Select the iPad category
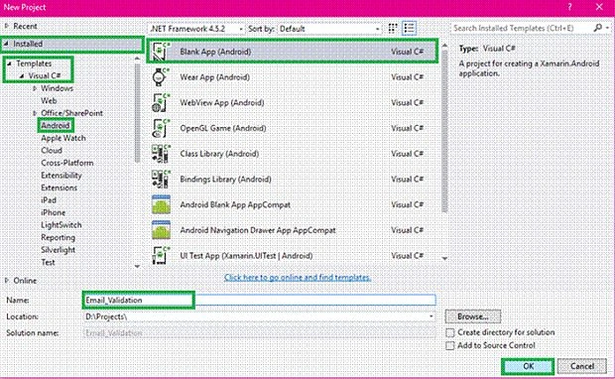The image size is (615, 379). pyautogui.click(x=49, y=200)
